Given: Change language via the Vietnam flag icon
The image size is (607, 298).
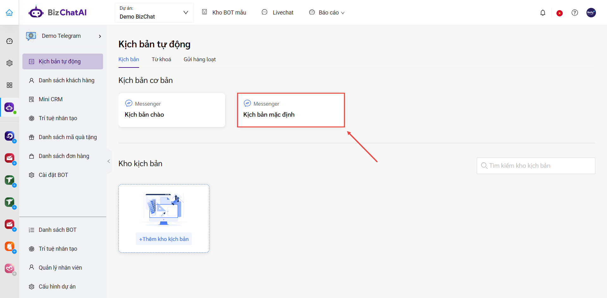Looking at the screenshot, I should click(560, 13).
